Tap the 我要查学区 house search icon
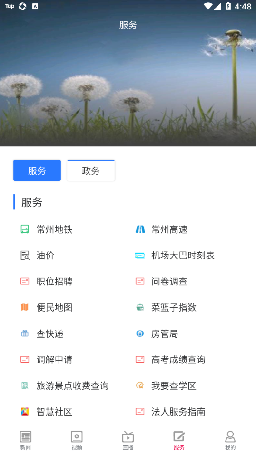Screen dimensions: 256x454 (x=140, y=386)
